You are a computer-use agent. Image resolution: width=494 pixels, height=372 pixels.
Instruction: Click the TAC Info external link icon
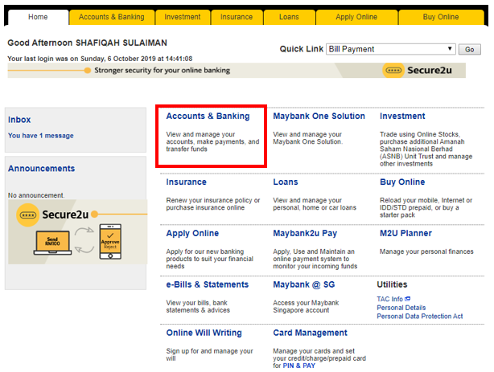point(408,299)
